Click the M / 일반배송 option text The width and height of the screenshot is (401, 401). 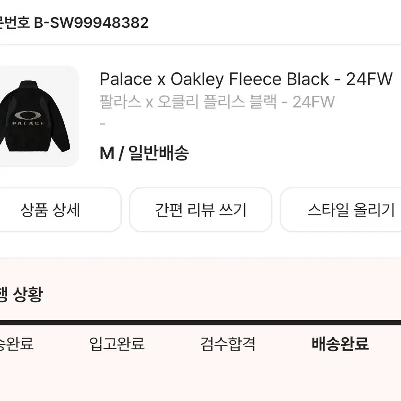[x=145, y=153]
